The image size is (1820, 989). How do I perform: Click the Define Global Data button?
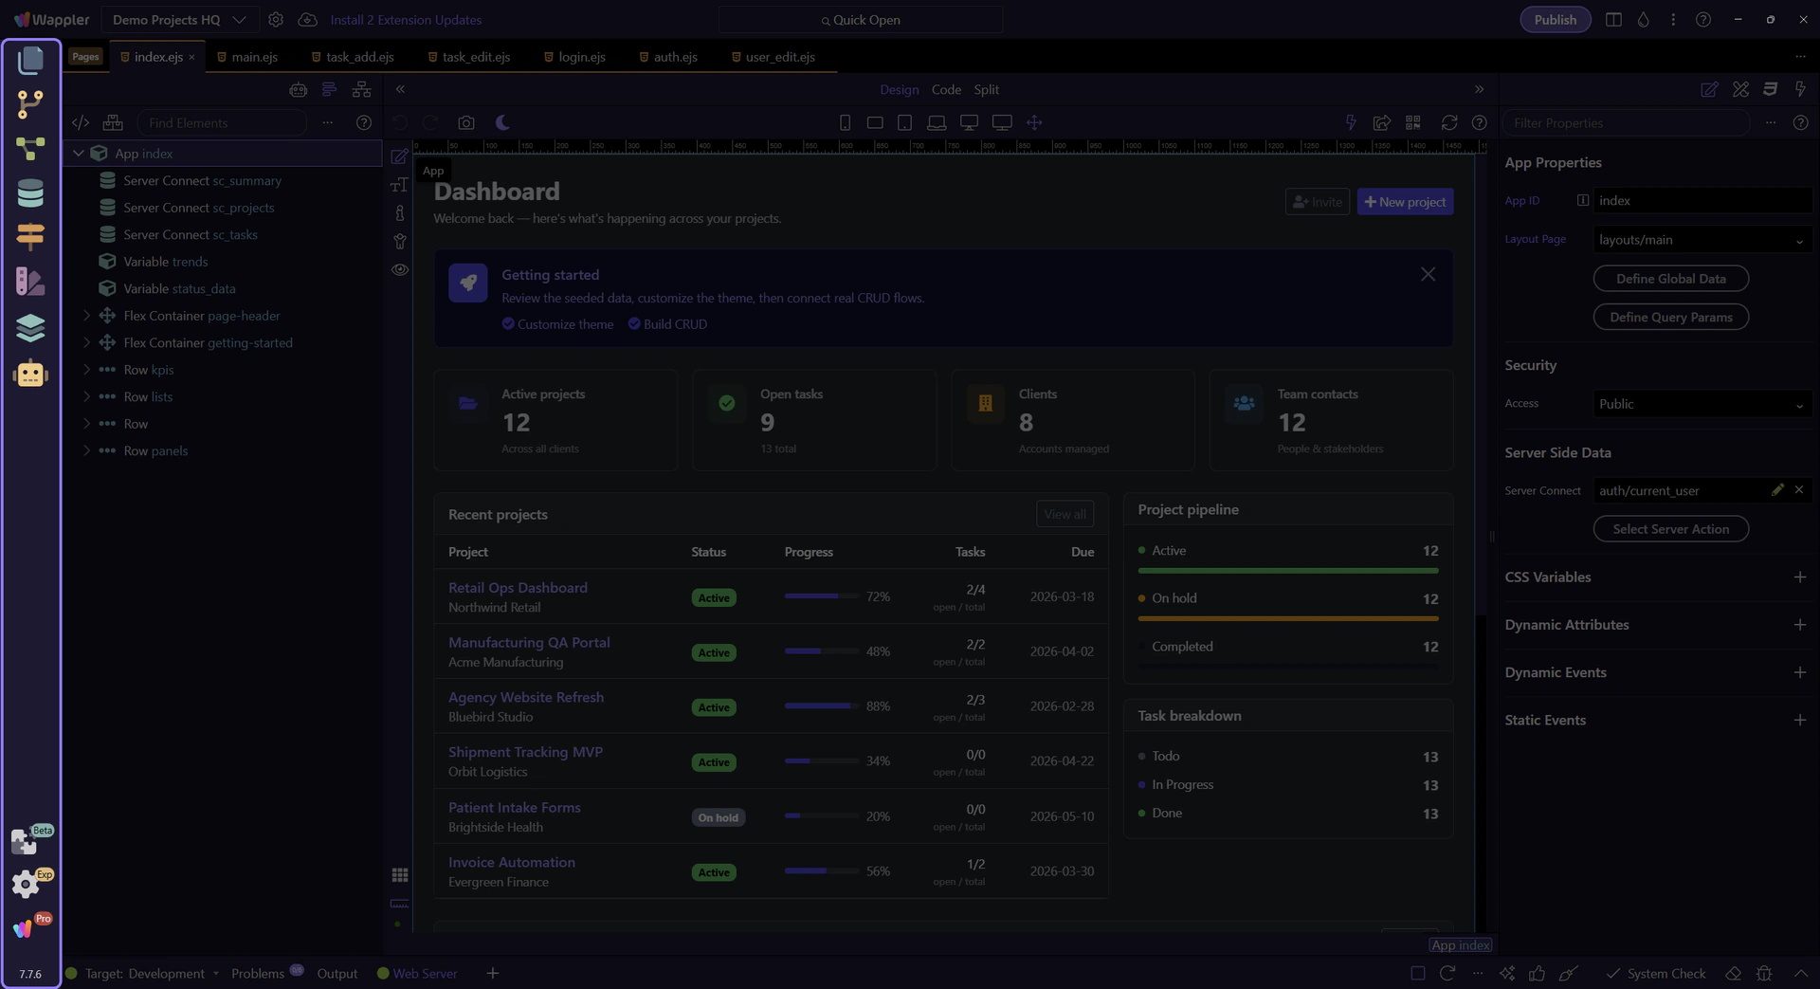1670,279
